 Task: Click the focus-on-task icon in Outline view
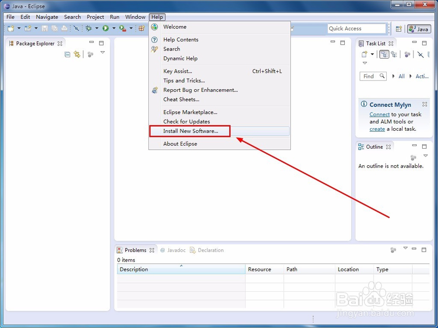(x=413, y=157)
